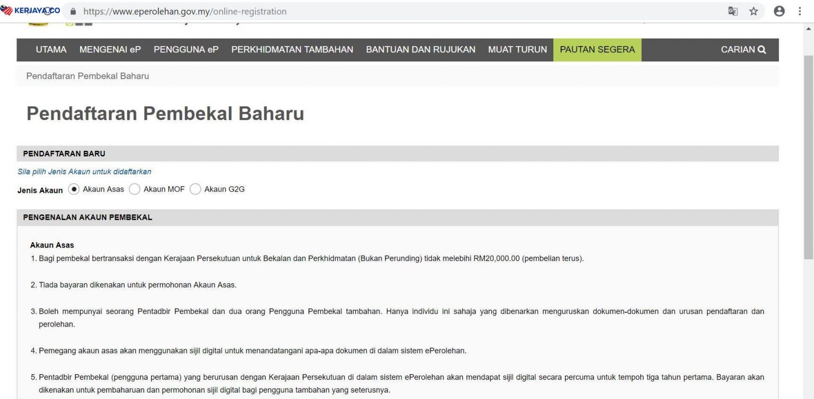This screenshot has height=399, width=814.
Task: Open the PAUTAN SEGERA menu item
Action: 597,49
